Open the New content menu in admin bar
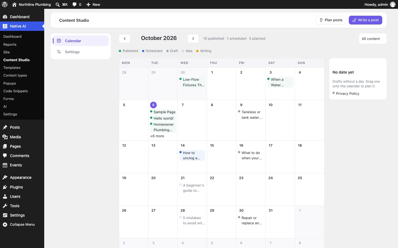This screenshot has width=398, height=248. pyautogui.click(x=93, y=4)
